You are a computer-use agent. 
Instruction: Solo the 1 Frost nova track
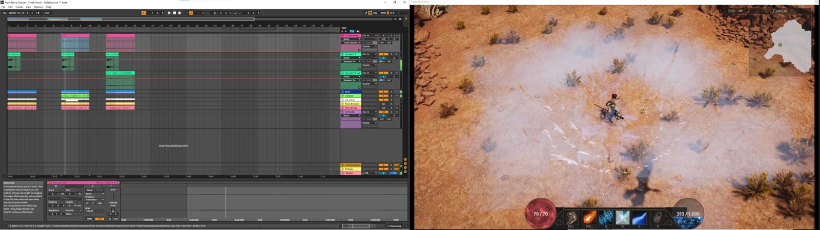click(391, 35)
